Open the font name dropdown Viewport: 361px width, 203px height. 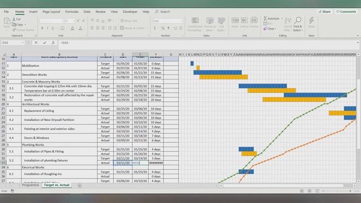point(62,21)
